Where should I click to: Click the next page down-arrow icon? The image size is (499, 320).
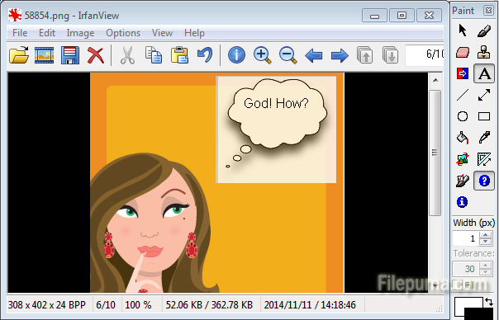(x=390, y=55)
